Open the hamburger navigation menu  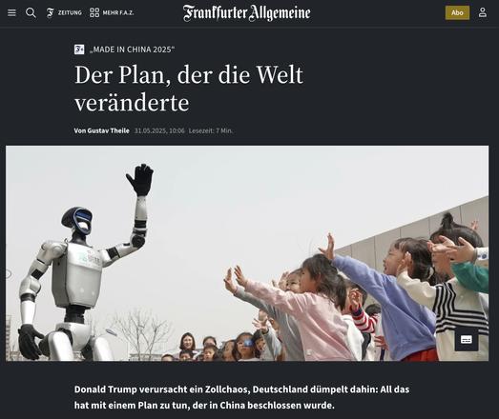click(11, 12)
